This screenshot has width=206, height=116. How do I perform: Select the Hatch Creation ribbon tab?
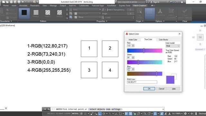tap(140, 5)
